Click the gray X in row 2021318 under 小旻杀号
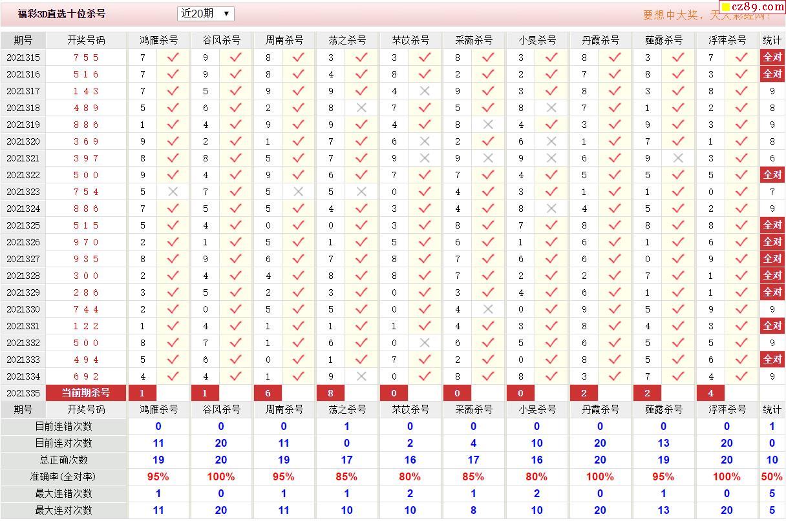Image resolution: width=786 pixels, height=521 pixels. pyautogui.click(x=551, y=108)
